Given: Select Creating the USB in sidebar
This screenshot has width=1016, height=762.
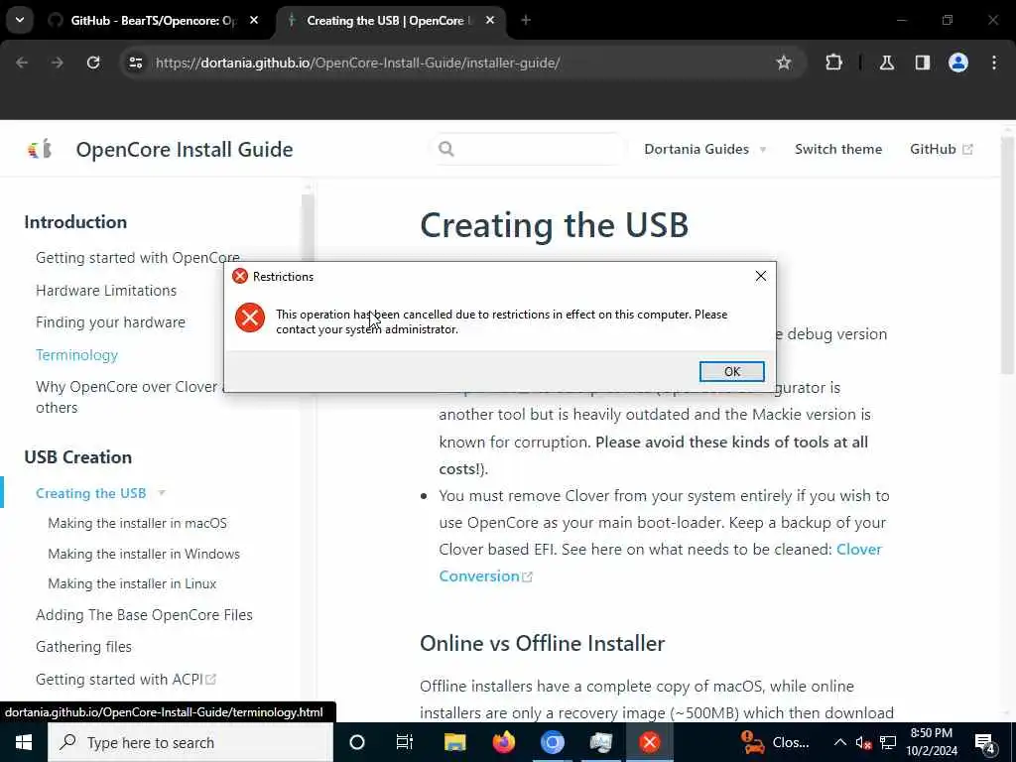Looking at the screenshot, I should click(90, 493).
